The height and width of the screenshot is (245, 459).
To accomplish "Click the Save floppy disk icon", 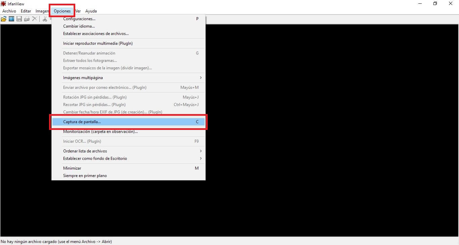I will point(19,19).
